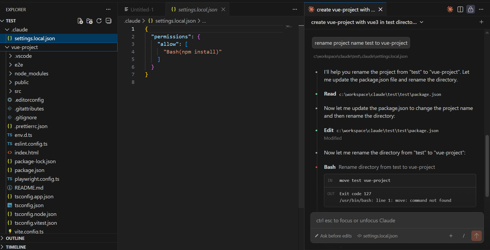Click the slash commands button
The height and width of the screenshot is (250, 490).
pyautogui.click(x=464, y=236)
